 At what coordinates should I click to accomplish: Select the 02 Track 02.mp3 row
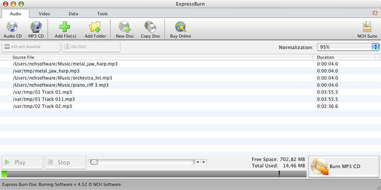(x=191, y=106)
